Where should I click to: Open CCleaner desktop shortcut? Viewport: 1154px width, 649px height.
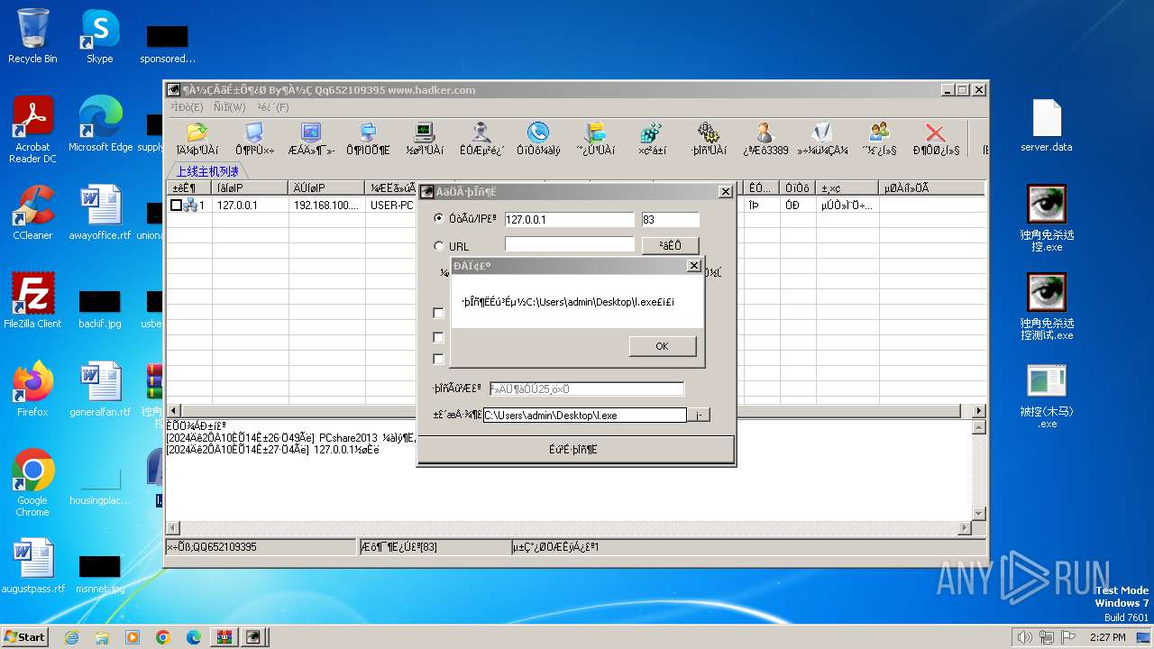click(32, 213)
